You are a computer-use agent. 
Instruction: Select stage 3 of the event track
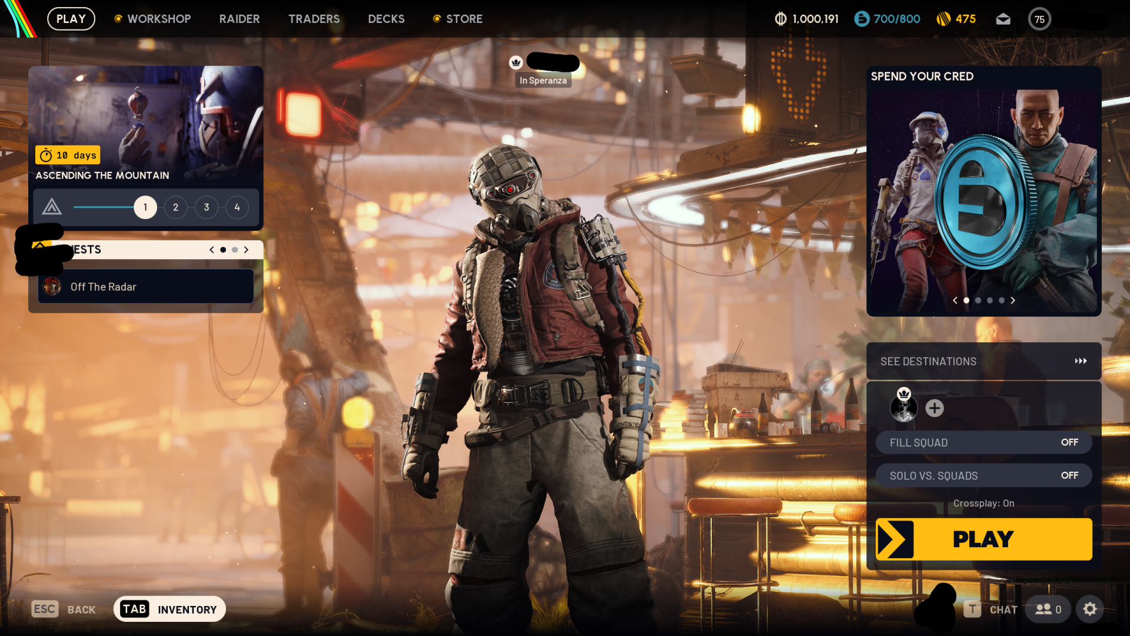pos(207,207)
